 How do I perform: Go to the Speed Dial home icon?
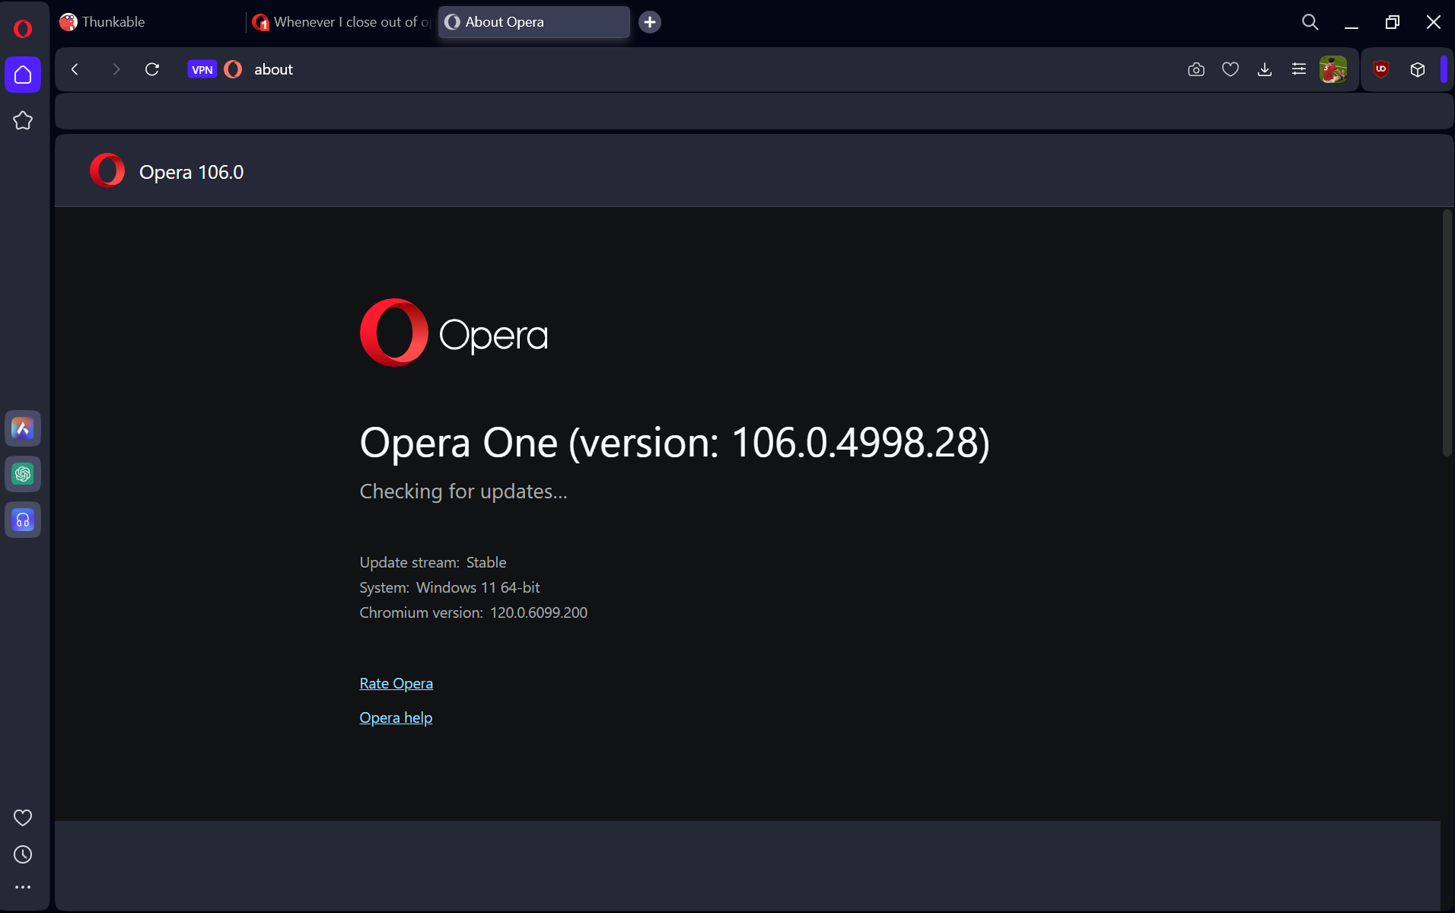23,75
